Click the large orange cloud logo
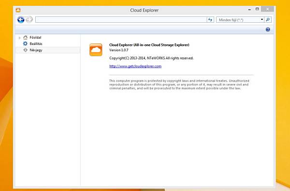This screenshot has width=290, height=191. click(96, 50)
